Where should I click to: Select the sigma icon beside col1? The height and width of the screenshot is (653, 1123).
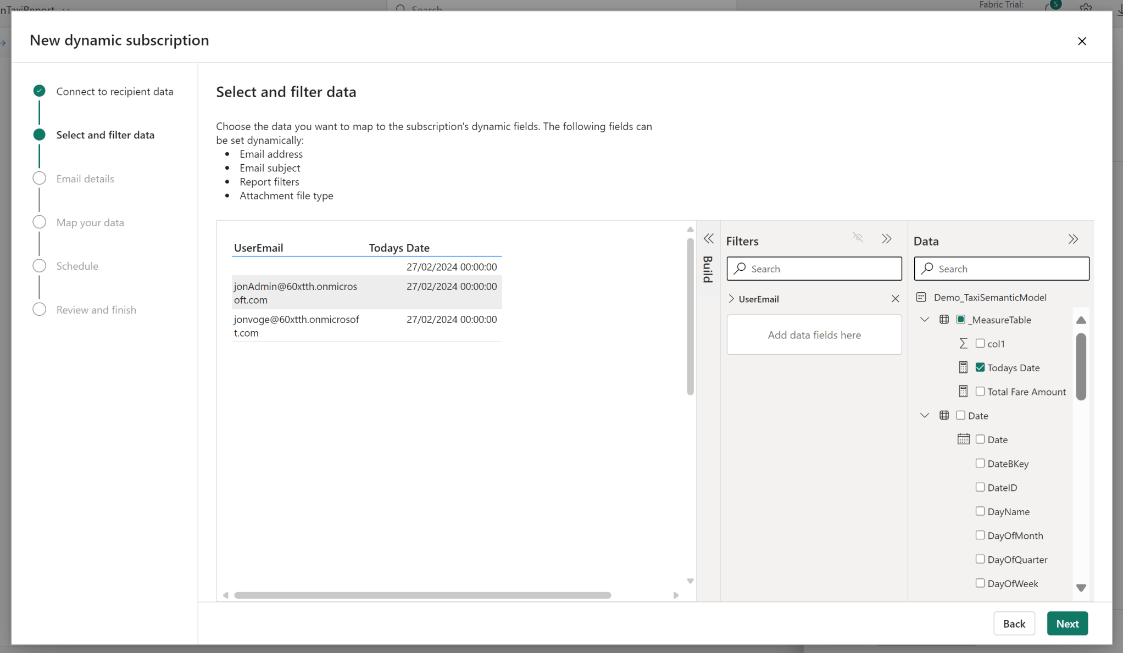tap(964, 343)
